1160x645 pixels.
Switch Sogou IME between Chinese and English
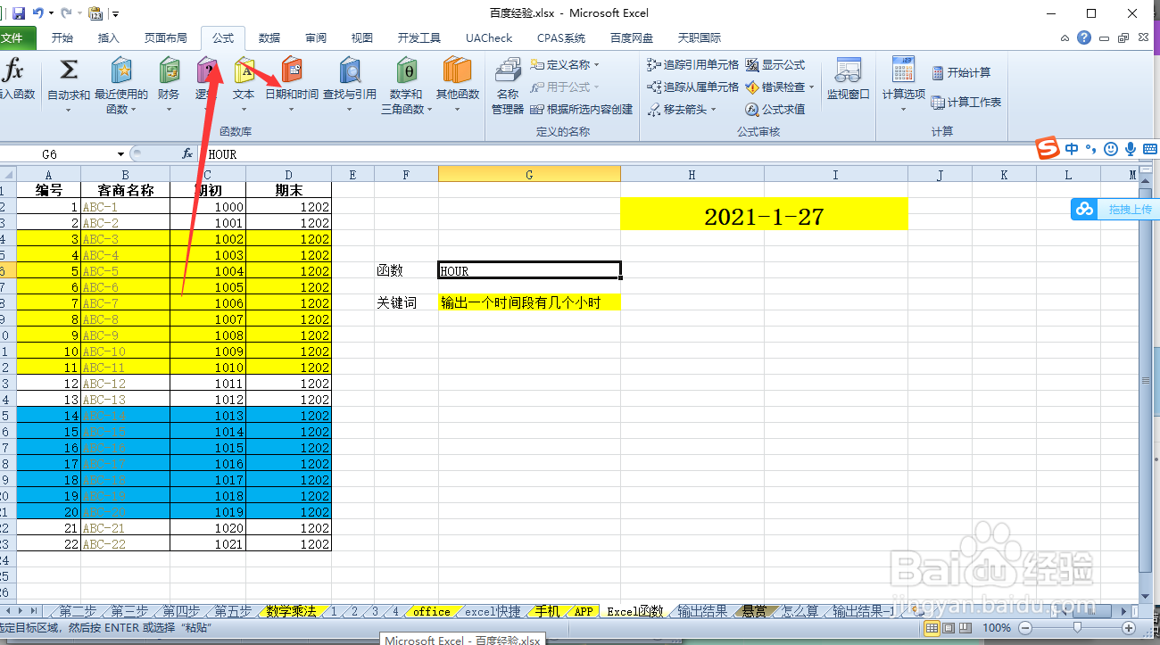point(1071,150)
